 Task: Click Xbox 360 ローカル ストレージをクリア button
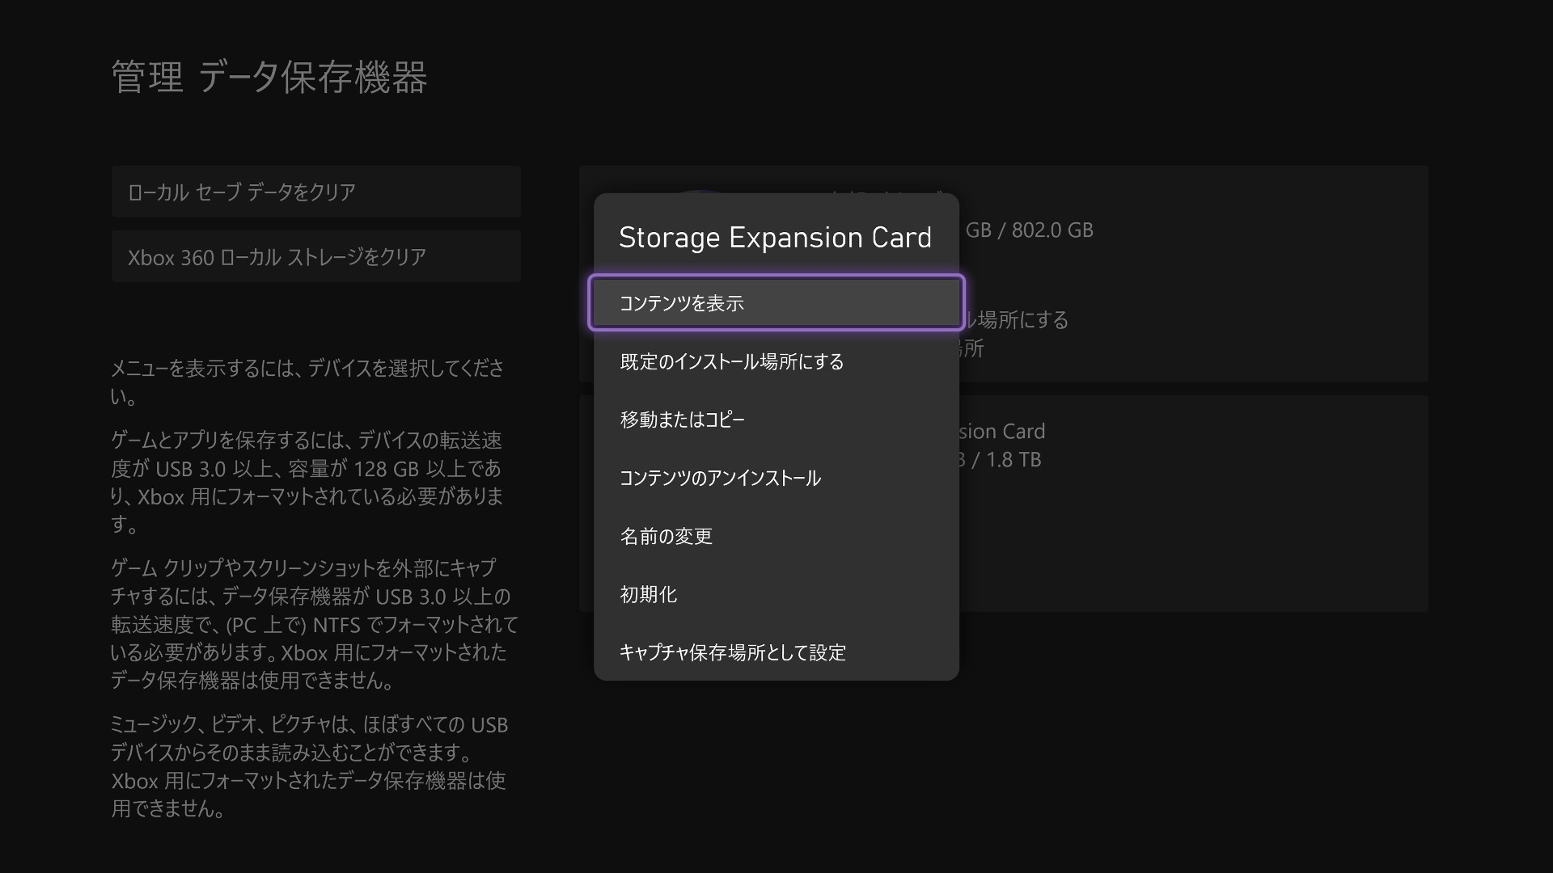tap(316, 256)
